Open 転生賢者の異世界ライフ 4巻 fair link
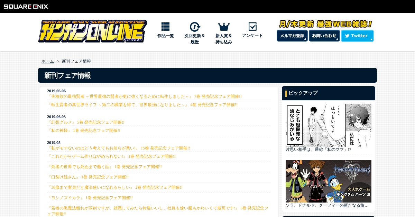 (x=142, y=105)
